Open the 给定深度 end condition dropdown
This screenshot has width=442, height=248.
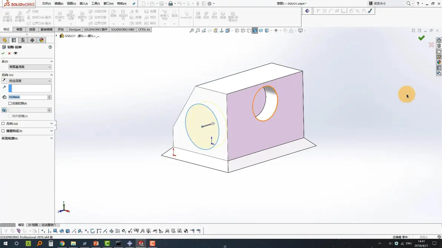(30, 81)
